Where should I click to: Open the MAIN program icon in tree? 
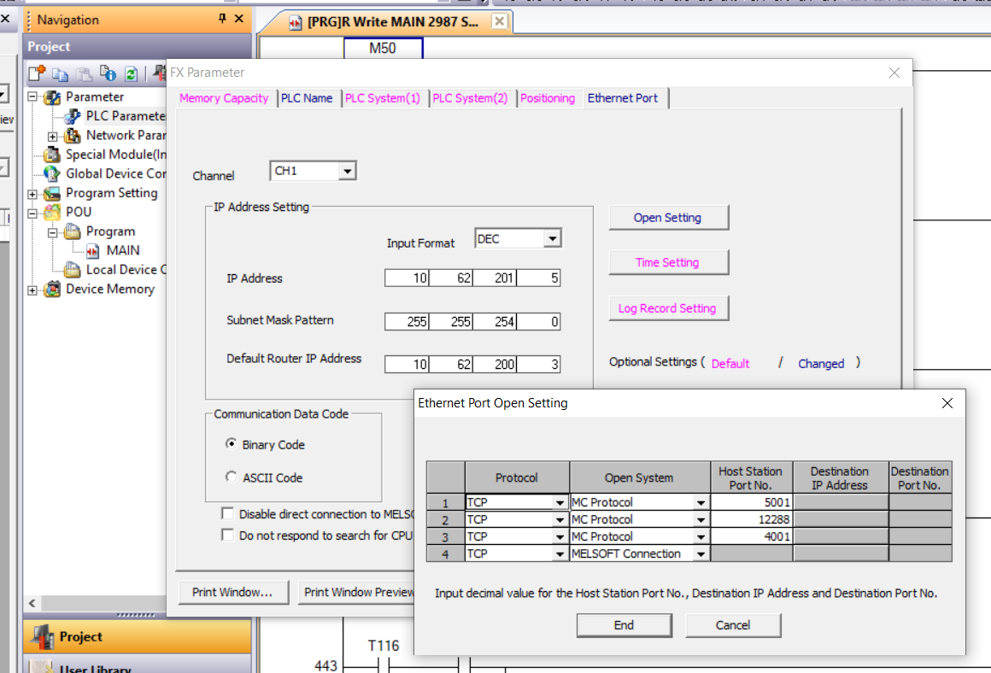[93, 250]
